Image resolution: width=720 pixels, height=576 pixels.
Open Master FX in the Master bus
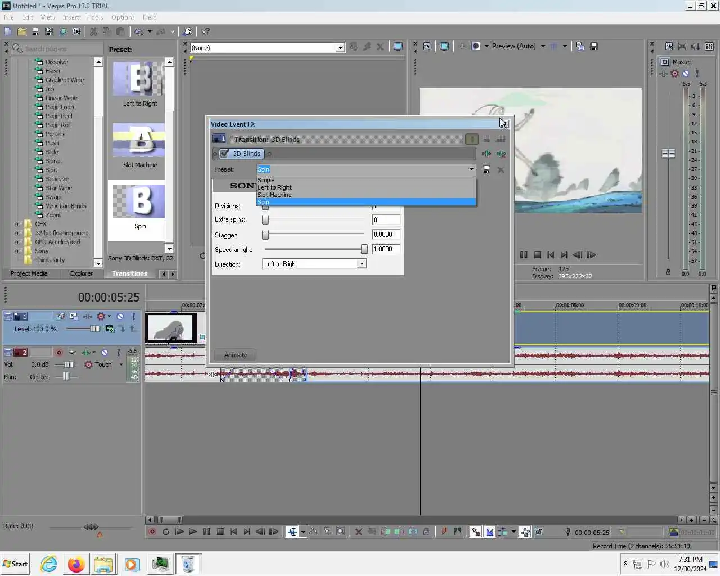(x=664, y=74)
